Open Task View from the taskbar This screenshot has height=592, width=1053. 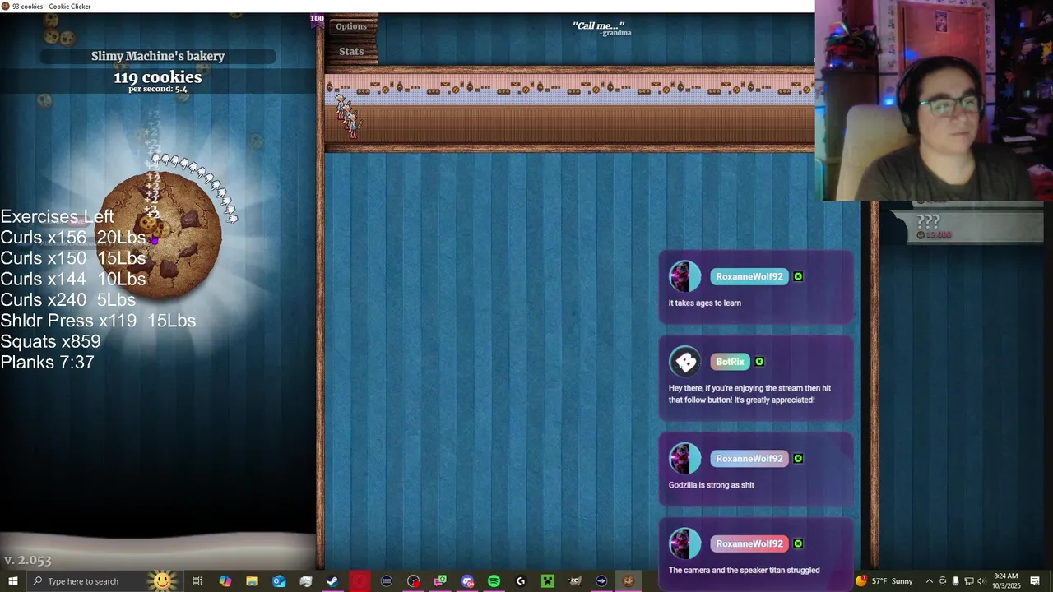(x=197, y=581)
